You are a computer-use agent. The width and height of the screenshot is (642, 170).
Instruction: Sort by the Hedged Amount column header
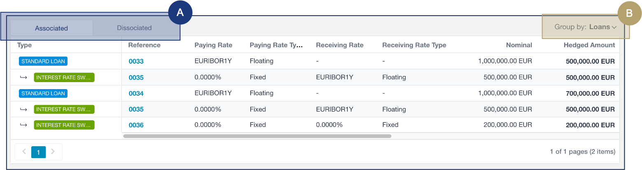589,45
